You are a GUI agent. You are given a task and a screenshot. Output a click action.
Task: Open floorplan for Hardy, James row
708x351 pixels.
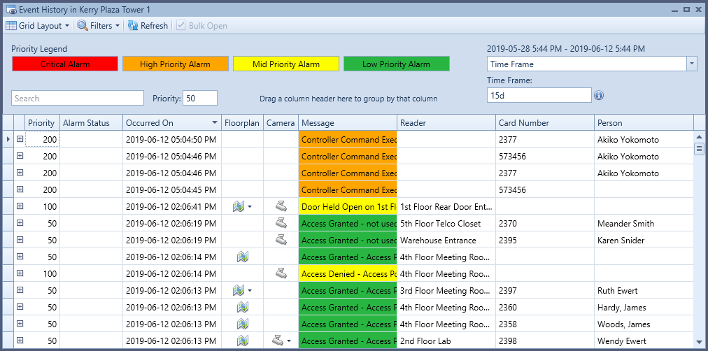point(243,307)
